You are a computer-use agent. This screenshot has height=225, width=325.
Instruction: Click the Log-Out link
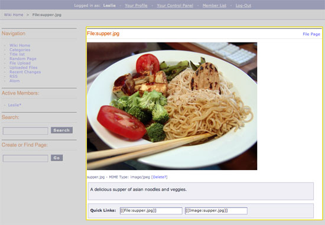(243, 5)
